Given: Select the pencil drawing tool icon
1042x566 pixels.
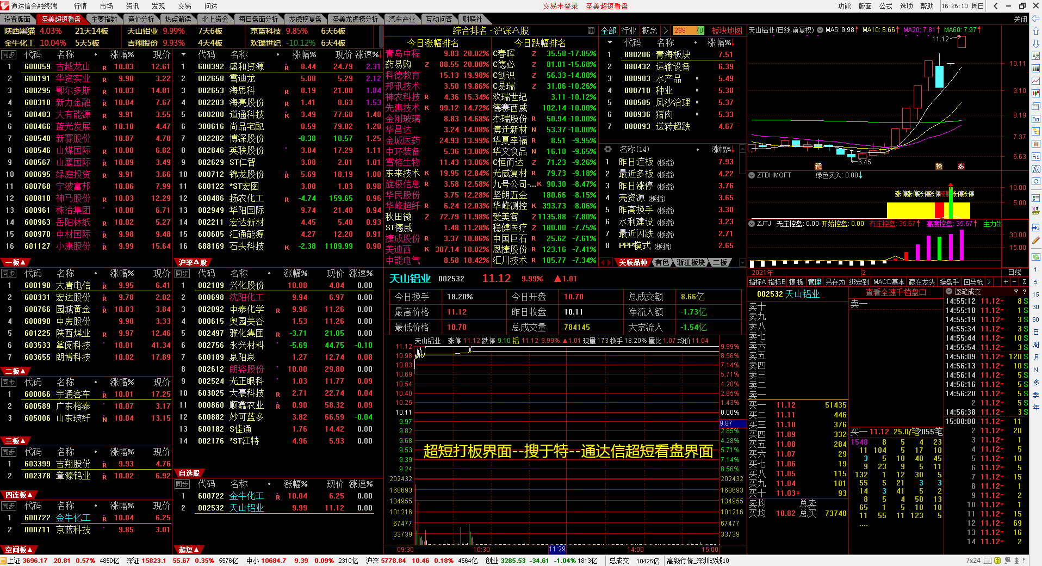Looking at the screenshot, I should tap(1035, 240).
